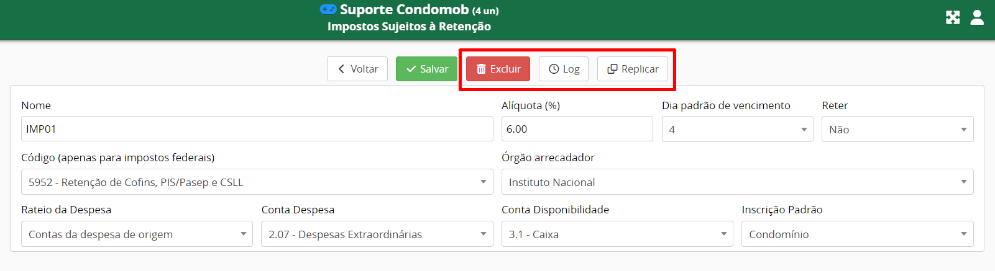This screenshot has width=995, height=271.
Task: Click the fullscreen expand icon in header
Action: tap(953, 17)
